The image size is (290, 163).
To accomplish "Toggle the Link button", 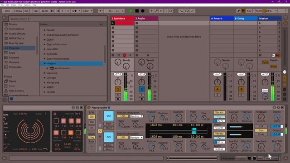I will tap(7, 11).
